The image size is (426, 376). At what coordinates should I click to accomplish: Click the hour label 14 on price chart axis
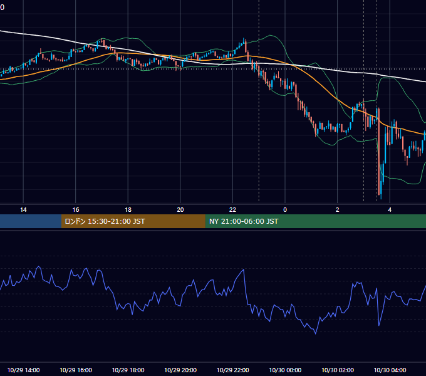[x=23, y=210]
